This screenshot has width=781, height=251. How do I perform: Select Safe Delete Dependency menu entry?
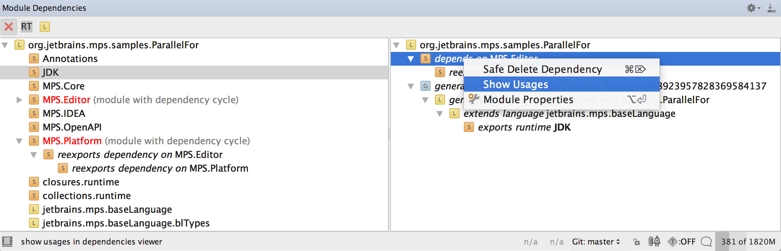(x=542, y=69)
